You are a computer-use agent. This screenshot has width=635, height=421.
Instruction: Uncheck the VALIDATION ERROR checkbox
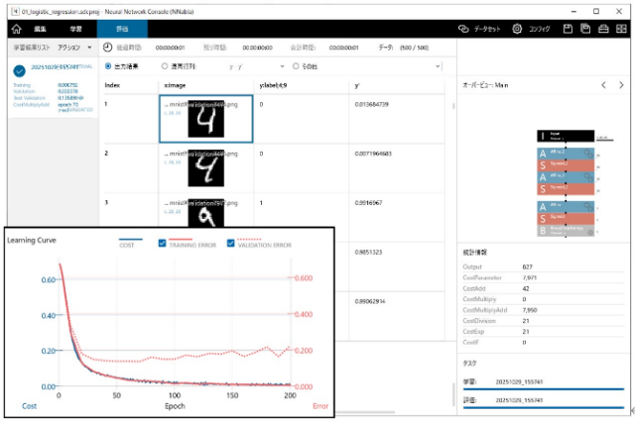(x=232, y=244)
